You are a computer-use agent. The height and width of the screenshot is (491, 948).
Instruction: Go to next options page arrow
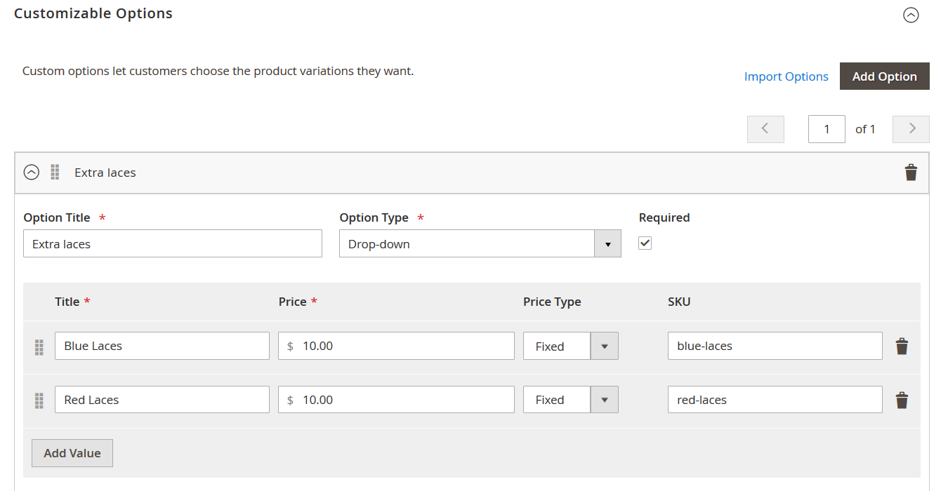(x=911, y=129)
